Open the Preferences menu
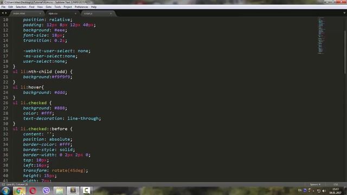This screenshot has width=347, height=195. 81,7
